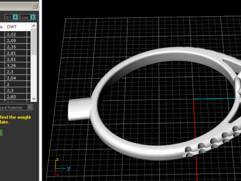Toggle the GV switch
The image size is (241, 181).
(11, 17)
